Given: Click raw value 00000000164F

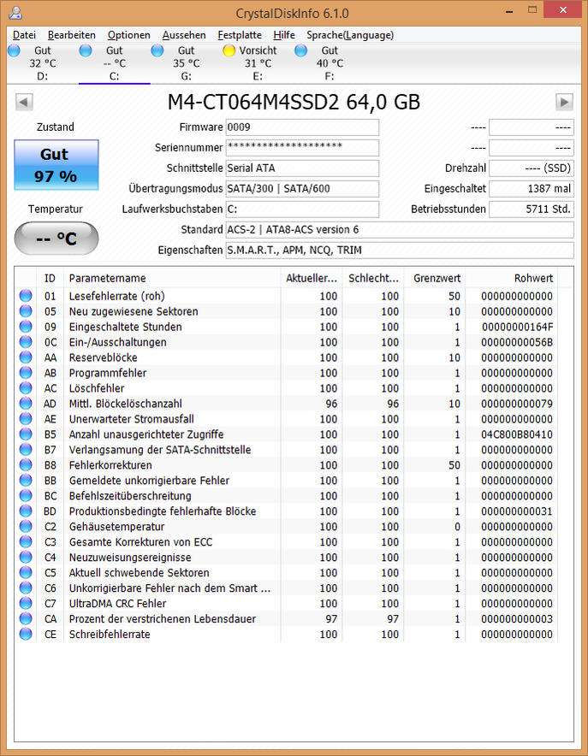Looking at the screenshot, I should (517, 327).
